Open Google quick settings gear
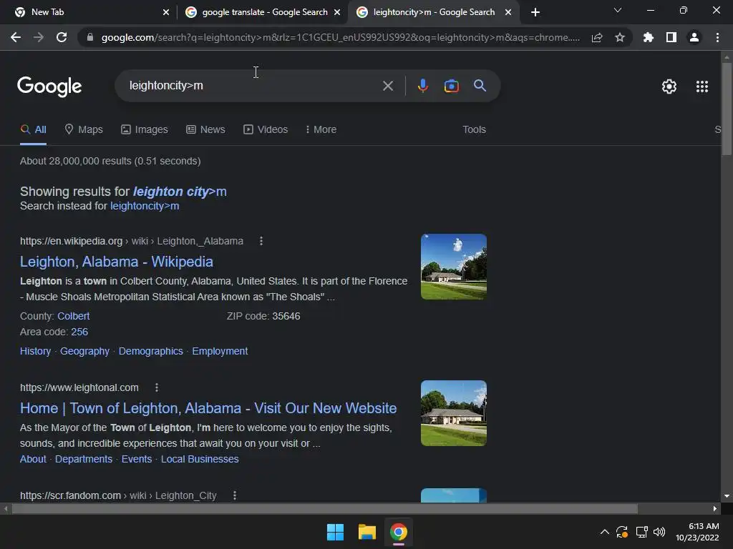Screen dimensions: 733x549 click(669, 86)
